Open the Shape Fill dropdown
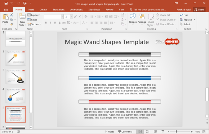Image resolution: width=209 pixels, height=134 pixels. (164, 15)
